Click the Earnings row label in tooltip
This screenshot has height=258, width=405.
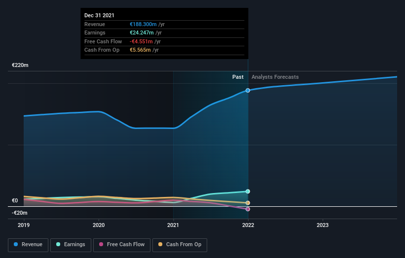[x=95, y=32]
